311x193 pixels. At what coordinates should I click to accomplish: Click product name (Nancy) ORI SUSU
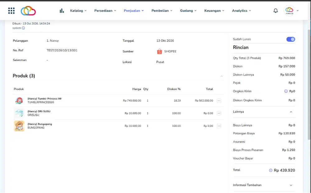39,111
